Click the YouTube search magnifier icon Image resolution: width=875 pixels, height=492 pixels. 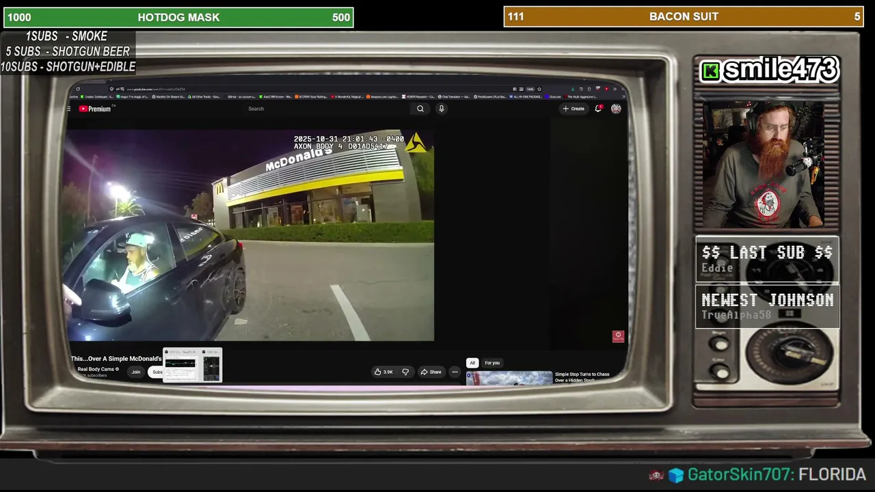coord(420,109)
